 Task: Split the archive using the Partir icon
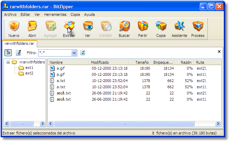click(x=143, y=26)
